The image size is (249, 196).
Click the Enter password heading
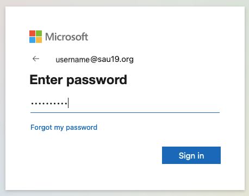click(x=78, y=80)
